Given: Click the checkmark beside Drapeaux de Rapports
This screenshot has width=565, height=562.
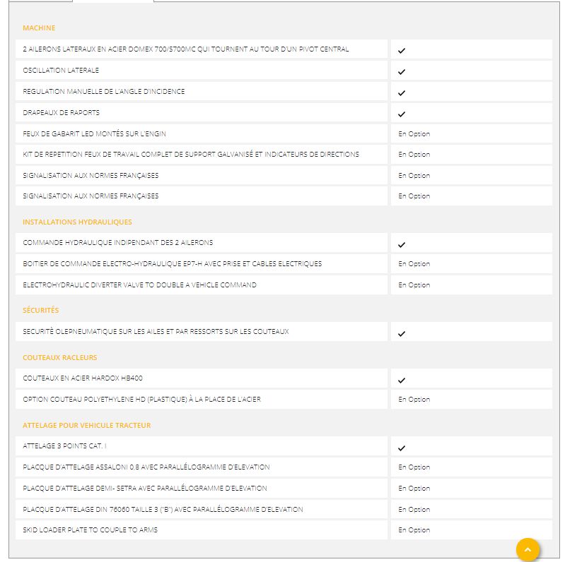Looking at the screenshot, I should click(x=401, y=114).
